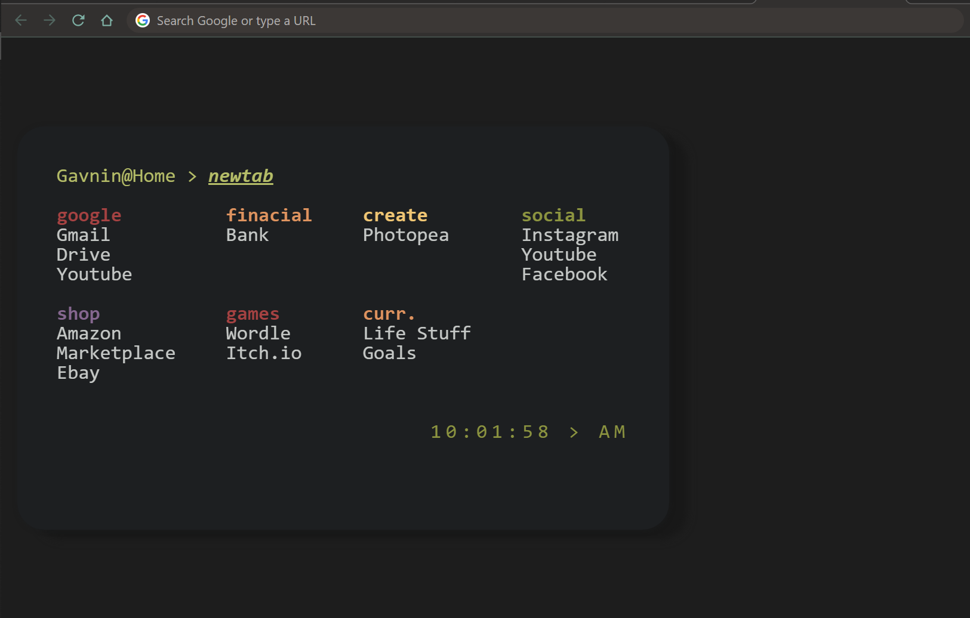The height and width of the screenshot is (618, 970).
Task: Open Marketplace under the shop section
Action: [x=116, y=353]
